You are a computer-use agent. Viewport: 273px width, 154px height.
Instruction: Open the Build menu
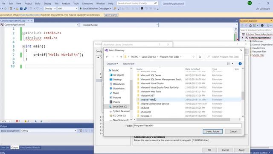point(38,3)
